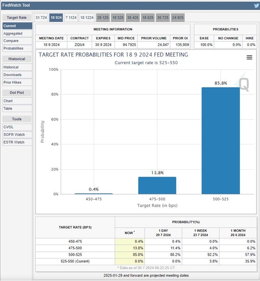This screenshot has height=281, width=260.
Task: Open the Probabilities view
Action: (17, 48)
